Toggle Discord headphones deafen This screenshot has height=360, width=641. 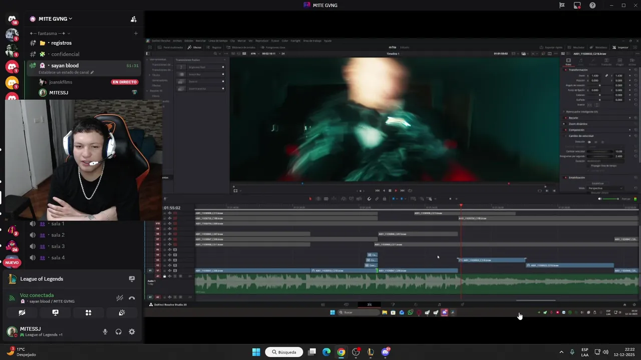point(118,331)
